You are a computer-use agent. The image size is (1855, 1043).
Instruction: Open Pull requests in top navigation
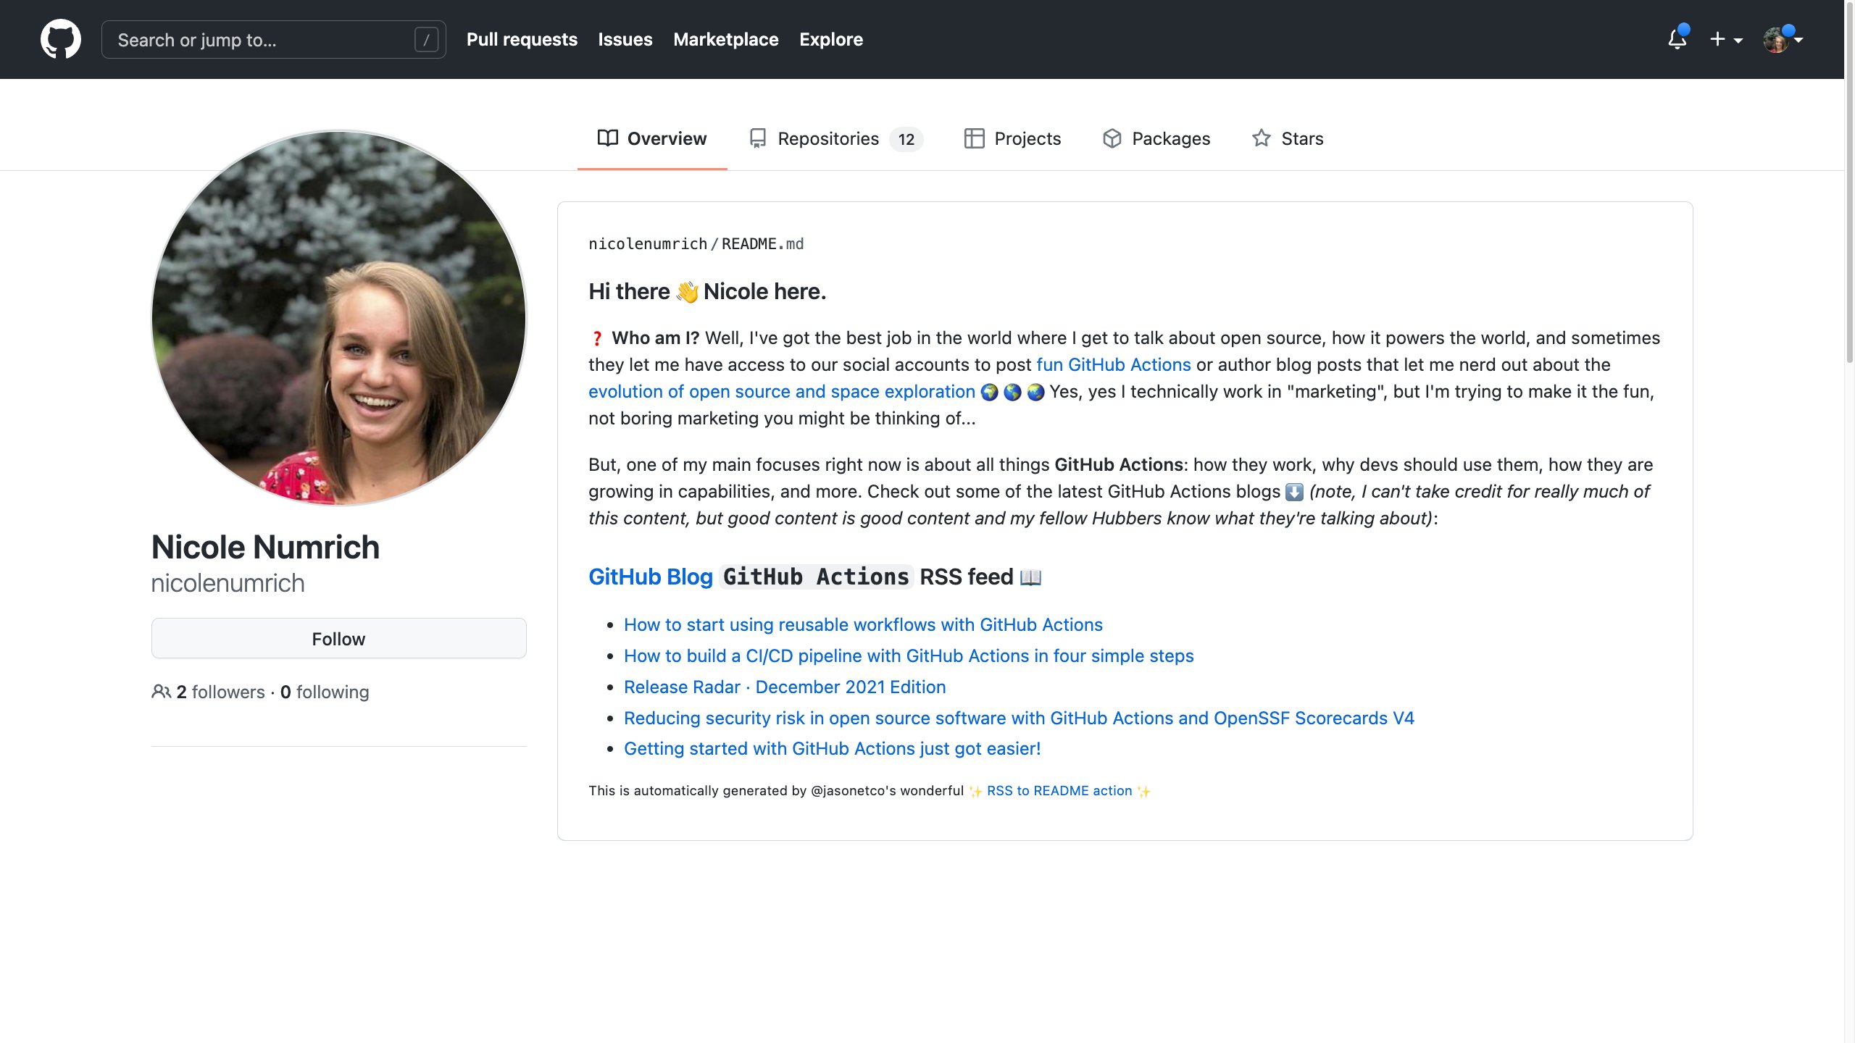[x=522, y=39]
